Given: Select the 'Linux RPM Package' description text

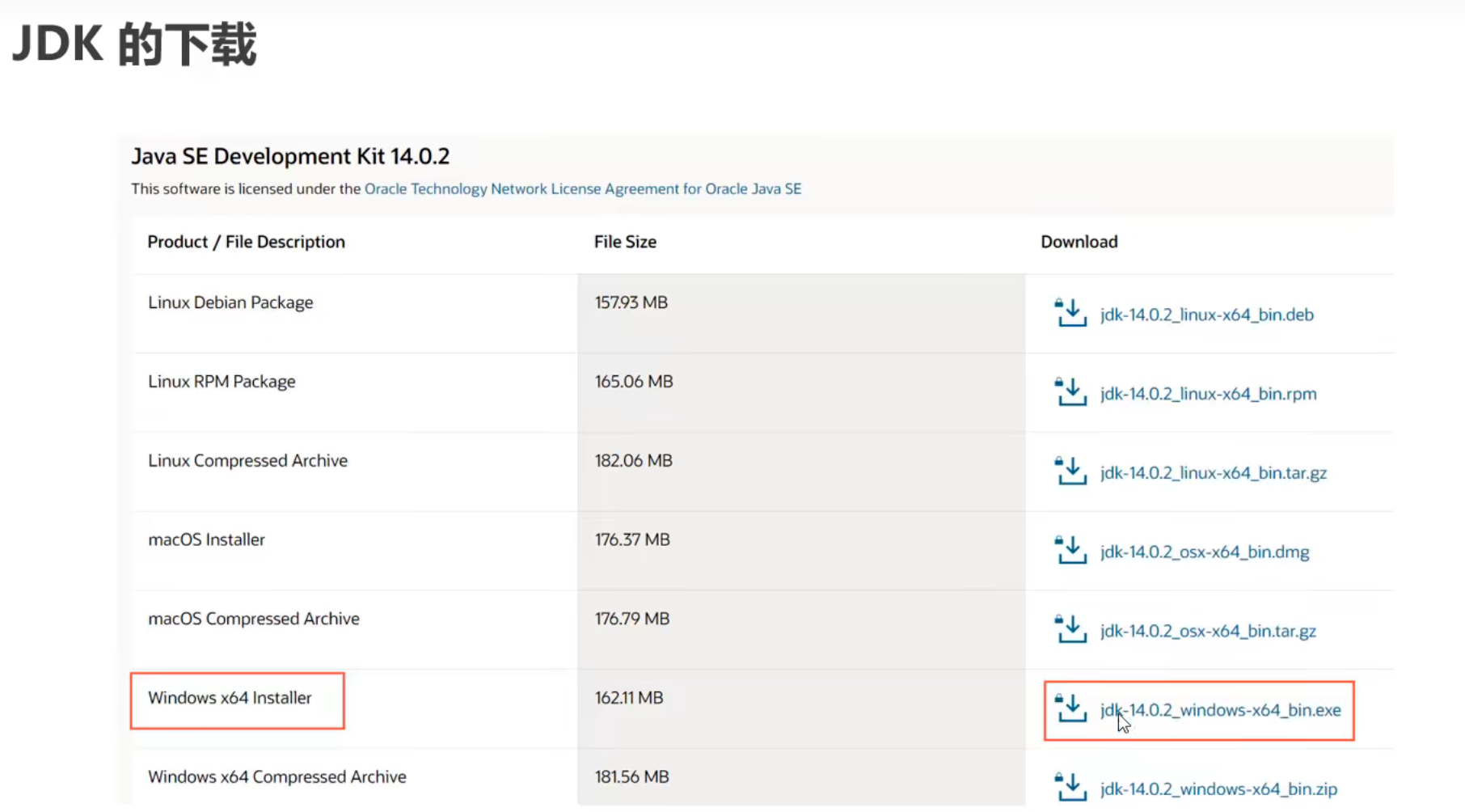Looking at the screenshot, I should click(x=222, y=382).
